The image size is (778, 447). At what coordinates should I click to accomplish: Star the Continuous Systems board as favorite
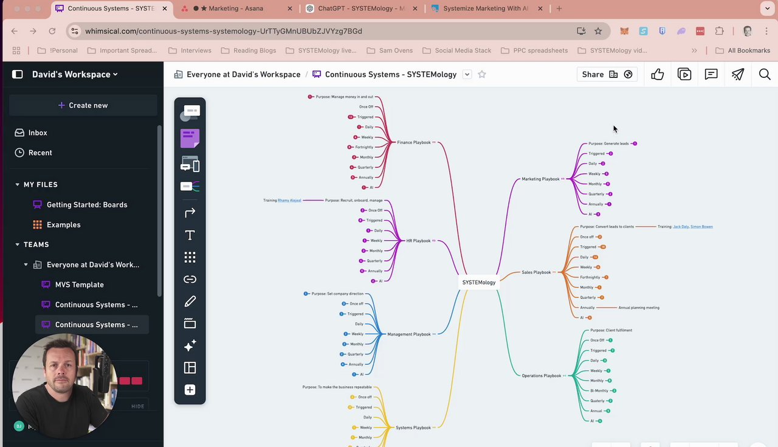[x=482, y=74]
